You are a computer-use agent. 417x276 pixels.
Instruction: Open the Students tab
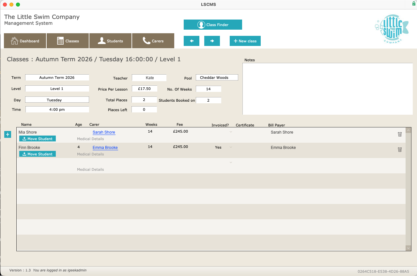click(x=110, y=41)
